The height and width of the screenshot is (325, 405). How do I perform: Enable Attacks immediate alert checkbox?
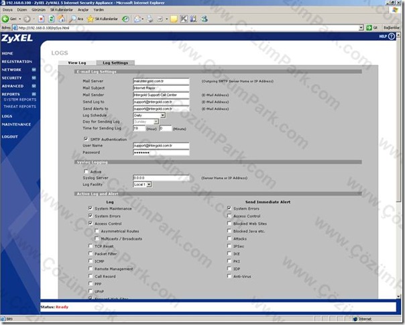tap(229, 238)
